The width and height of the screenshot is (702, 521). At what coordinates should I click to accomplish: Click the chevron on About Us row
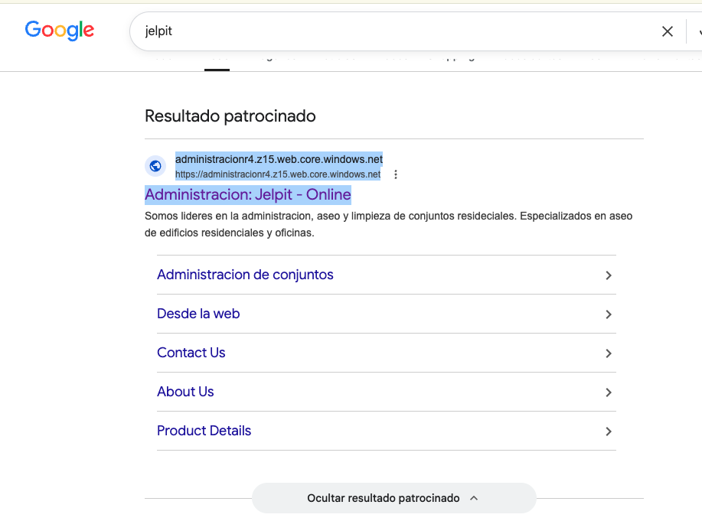pos(609,392)
